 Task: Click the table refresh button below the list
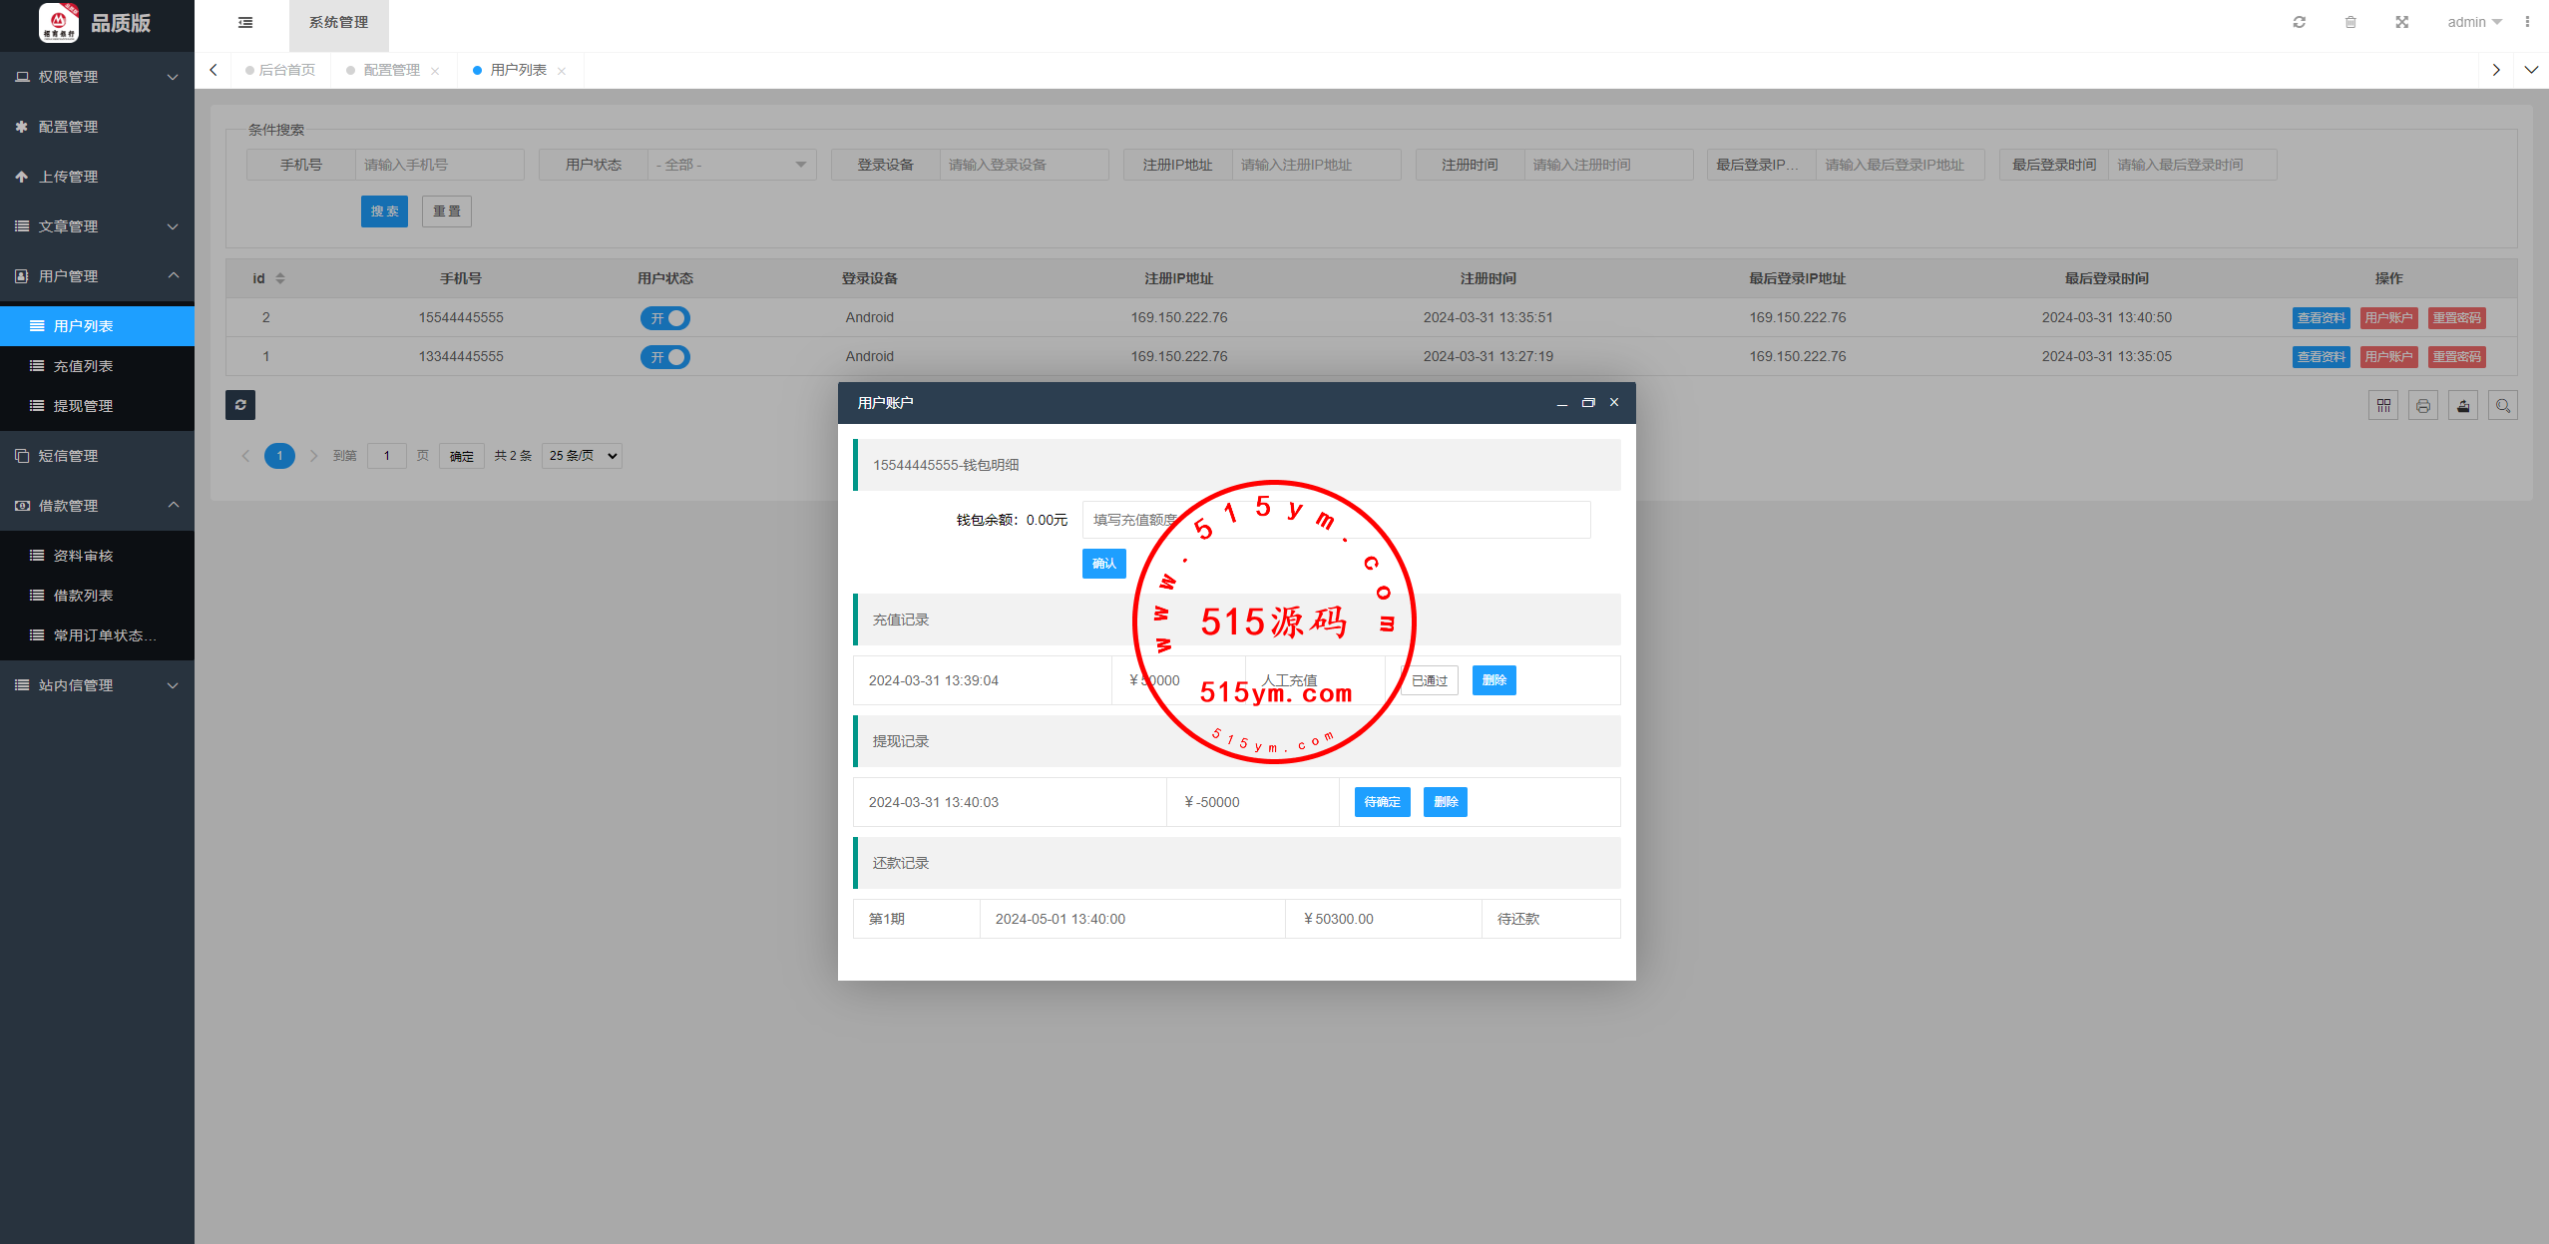[240, 404]
